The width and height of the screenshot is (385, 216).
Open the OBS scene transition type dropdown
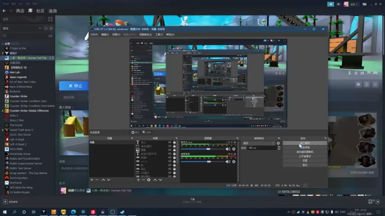258,143
